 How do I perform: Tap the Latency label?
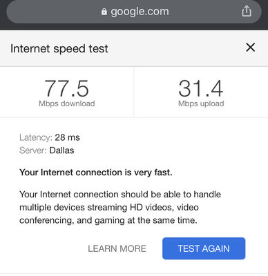click(x=36, y=137)
